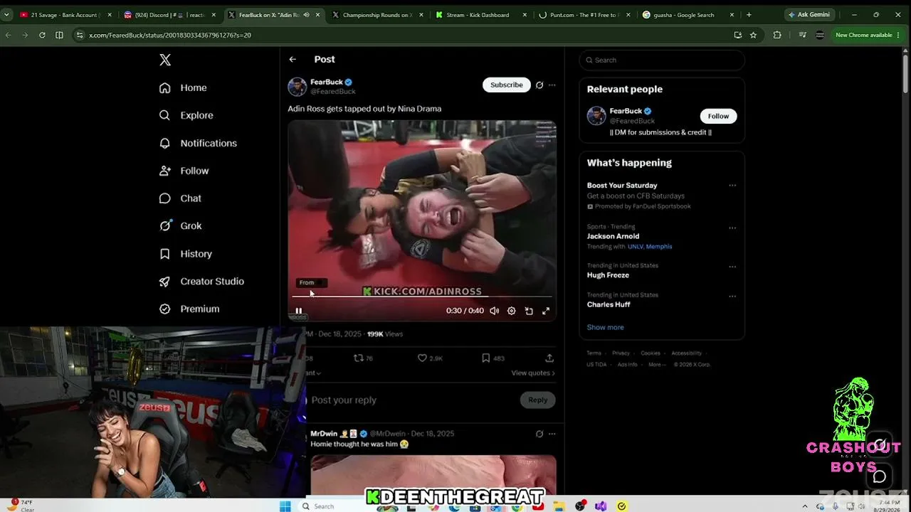Seek on the video progress bar
This screenshot has height=512, width=911.
pos(422,296)
